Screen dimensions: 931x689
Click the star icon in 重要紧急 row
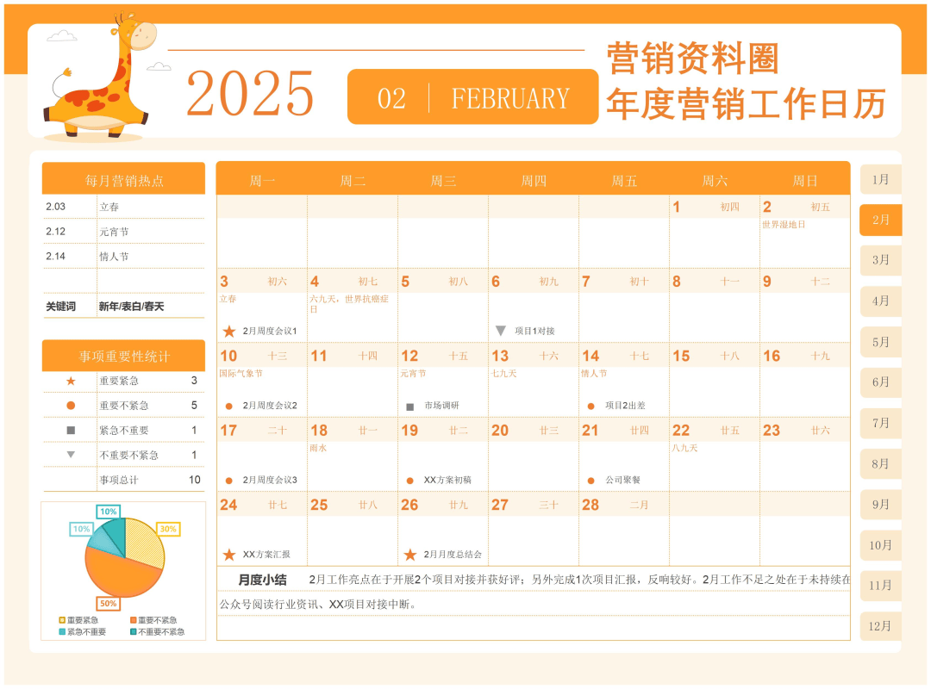tap(71, 381)
